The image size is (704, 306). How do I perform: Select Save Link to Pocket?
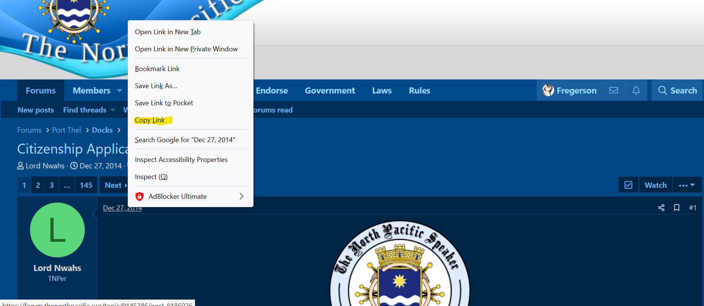coord(190,103)
